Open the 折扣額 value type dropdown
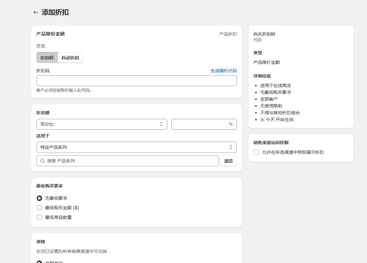Image resolution: width=367 pixels, height=263 pixels. tap(102, 124)
